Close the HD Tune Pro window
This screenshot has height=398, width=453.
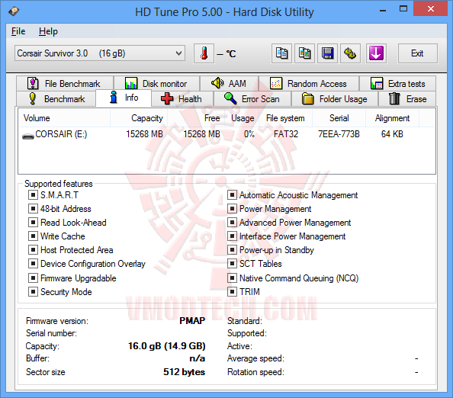pyautogui.click(x=430, y=9)
